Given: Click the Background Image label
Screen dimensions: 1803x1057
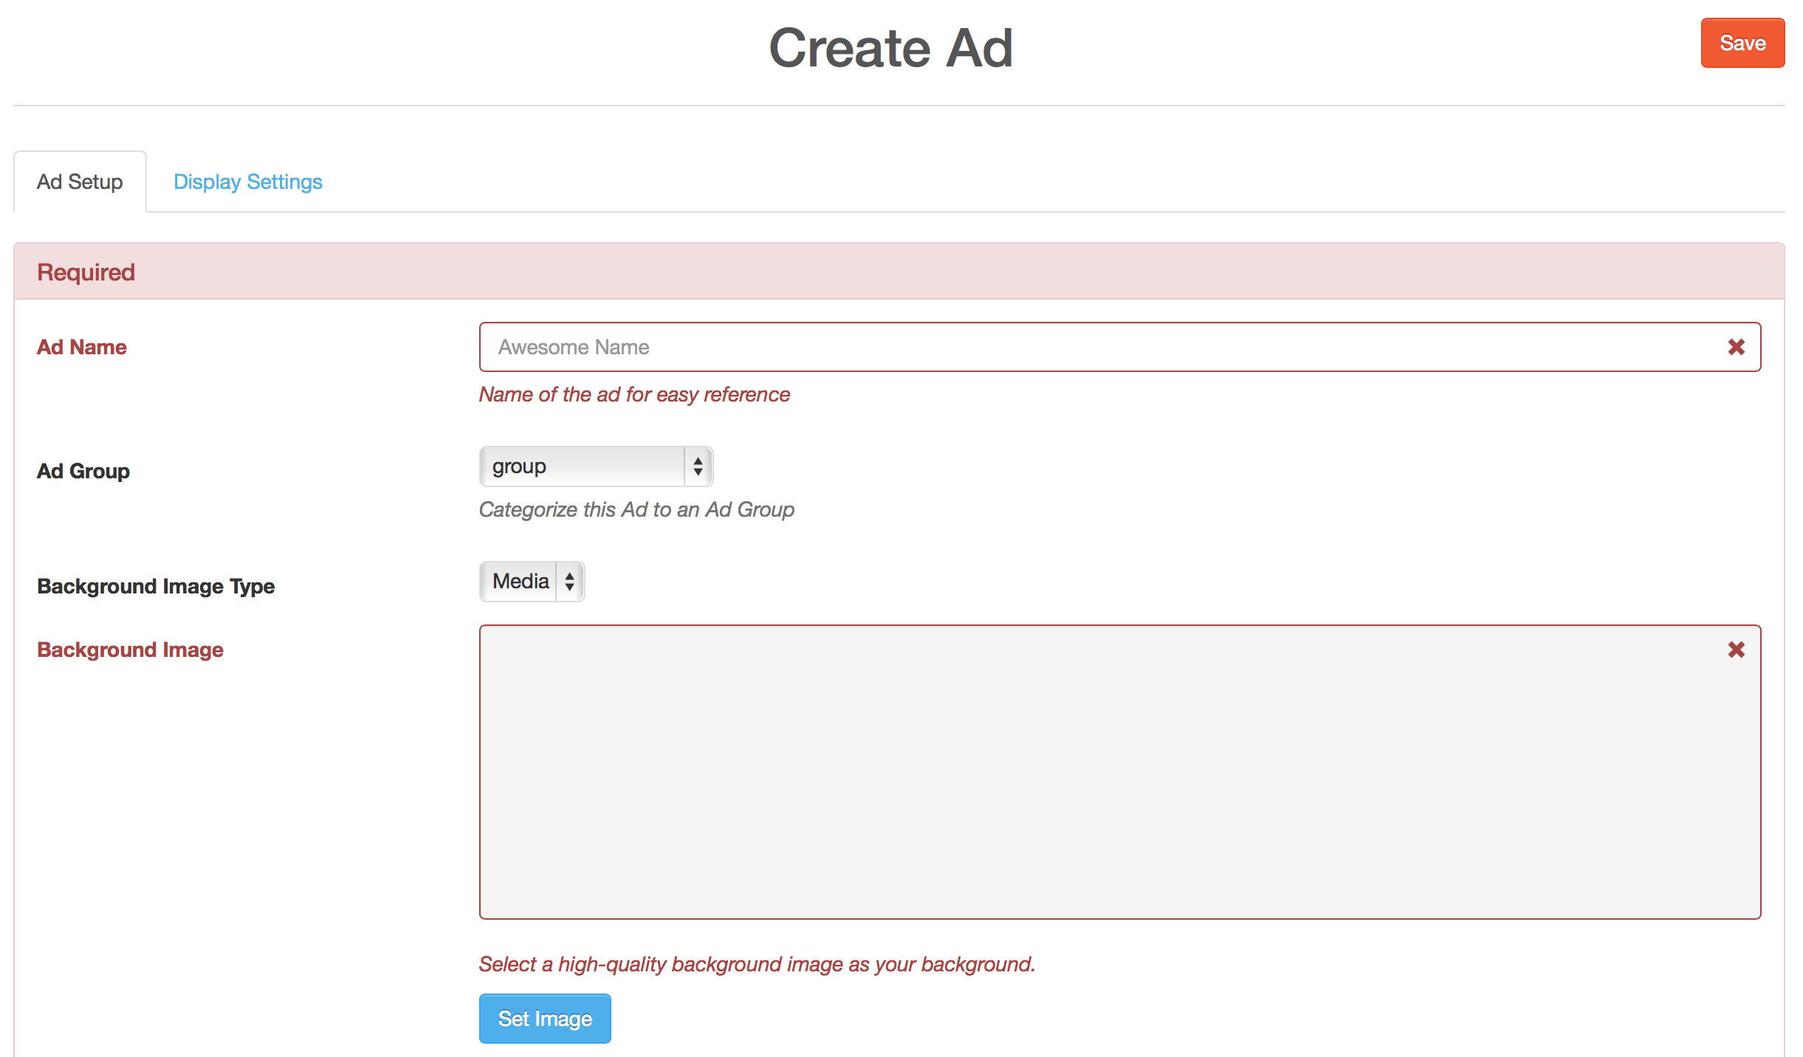Looking at the screenshot, I should (x=130, y=650).
